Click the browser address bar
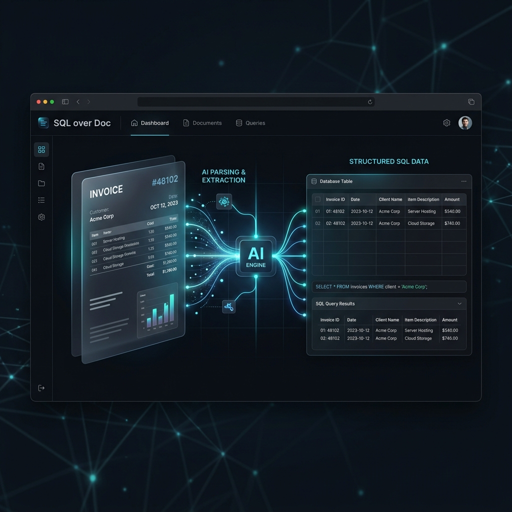 click(x=256, y=102)
